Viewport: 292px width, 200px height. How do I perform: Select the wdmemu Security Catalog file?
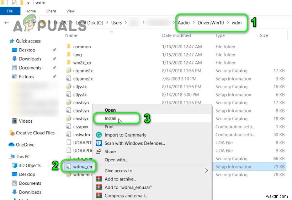tap(82, 175)
